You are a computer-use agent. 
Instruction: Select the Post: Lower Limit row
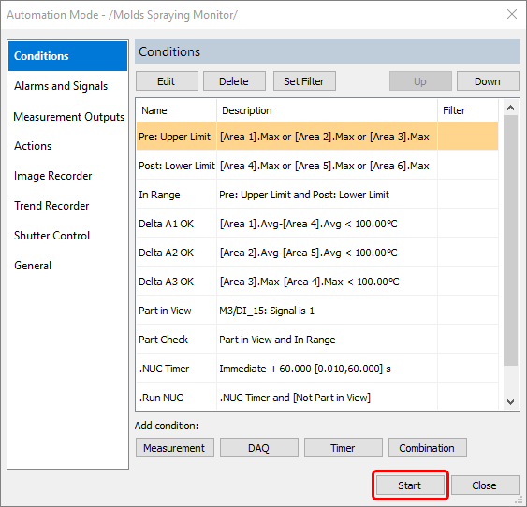tap(317, 166)
